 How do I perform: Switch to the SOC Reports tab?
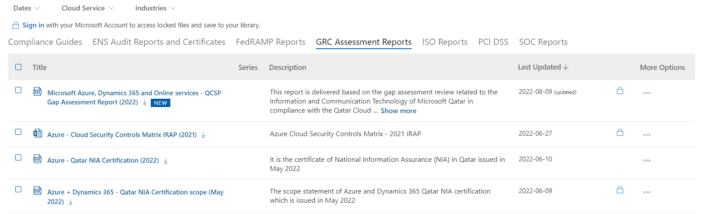coord(543,42)
